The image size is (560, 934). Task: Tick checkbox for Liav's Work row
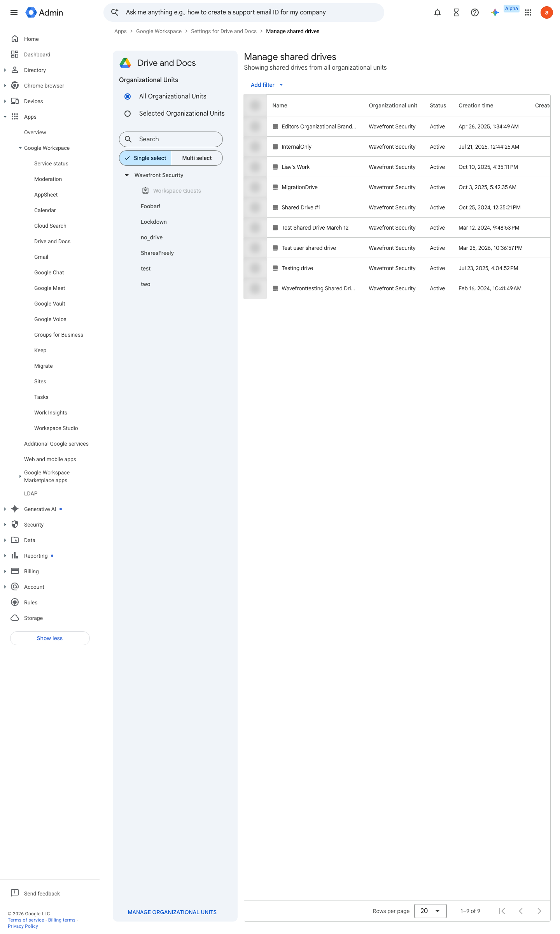point(255,167)
